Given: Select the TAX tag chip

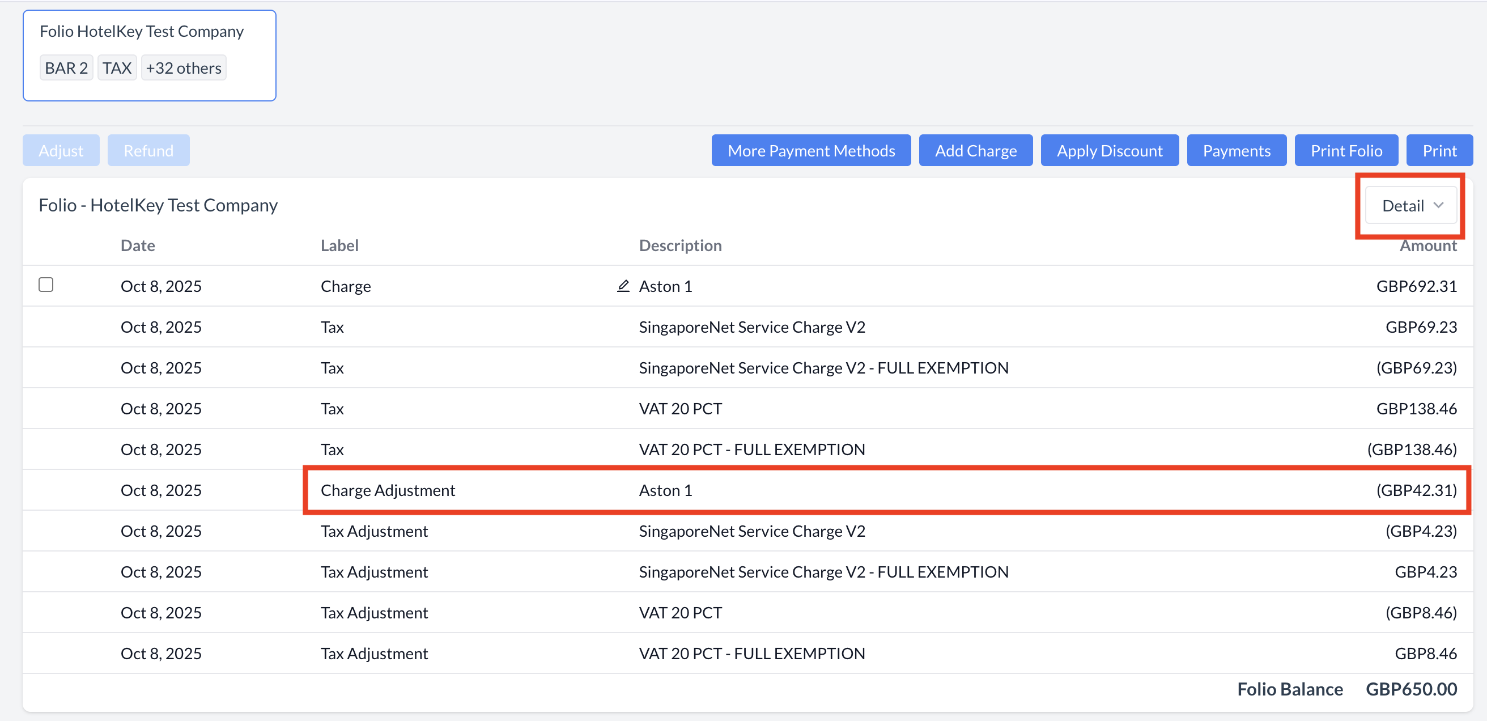Looking at the screenshot, I should [117, 68].
